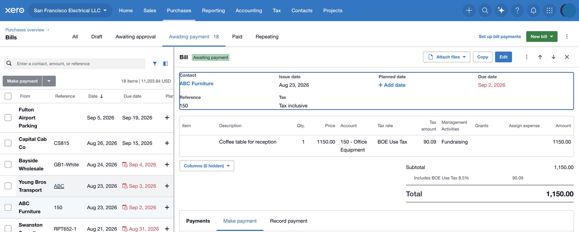Open the help question mark
Viewport: 579px width, 232px height.
click(x=517, y=10)
